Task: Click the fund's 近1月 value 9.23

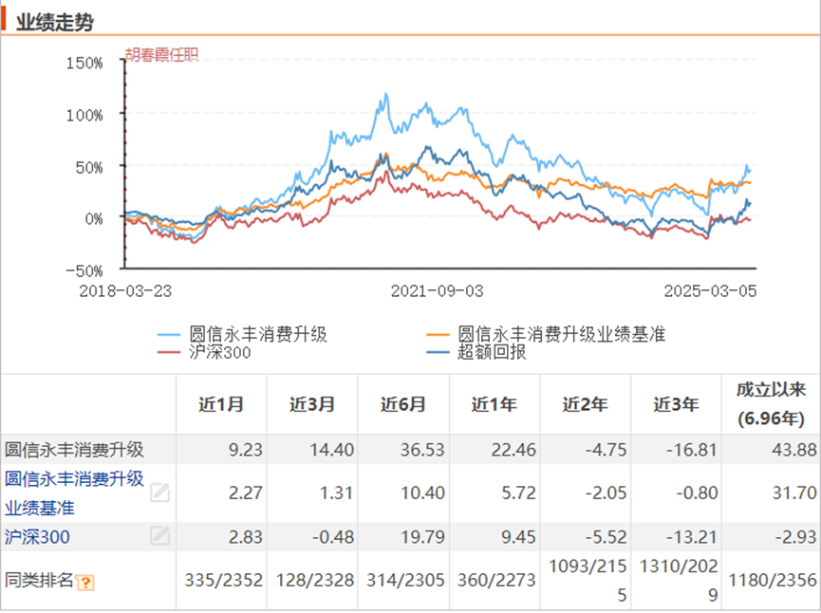Action: [245, 450]
